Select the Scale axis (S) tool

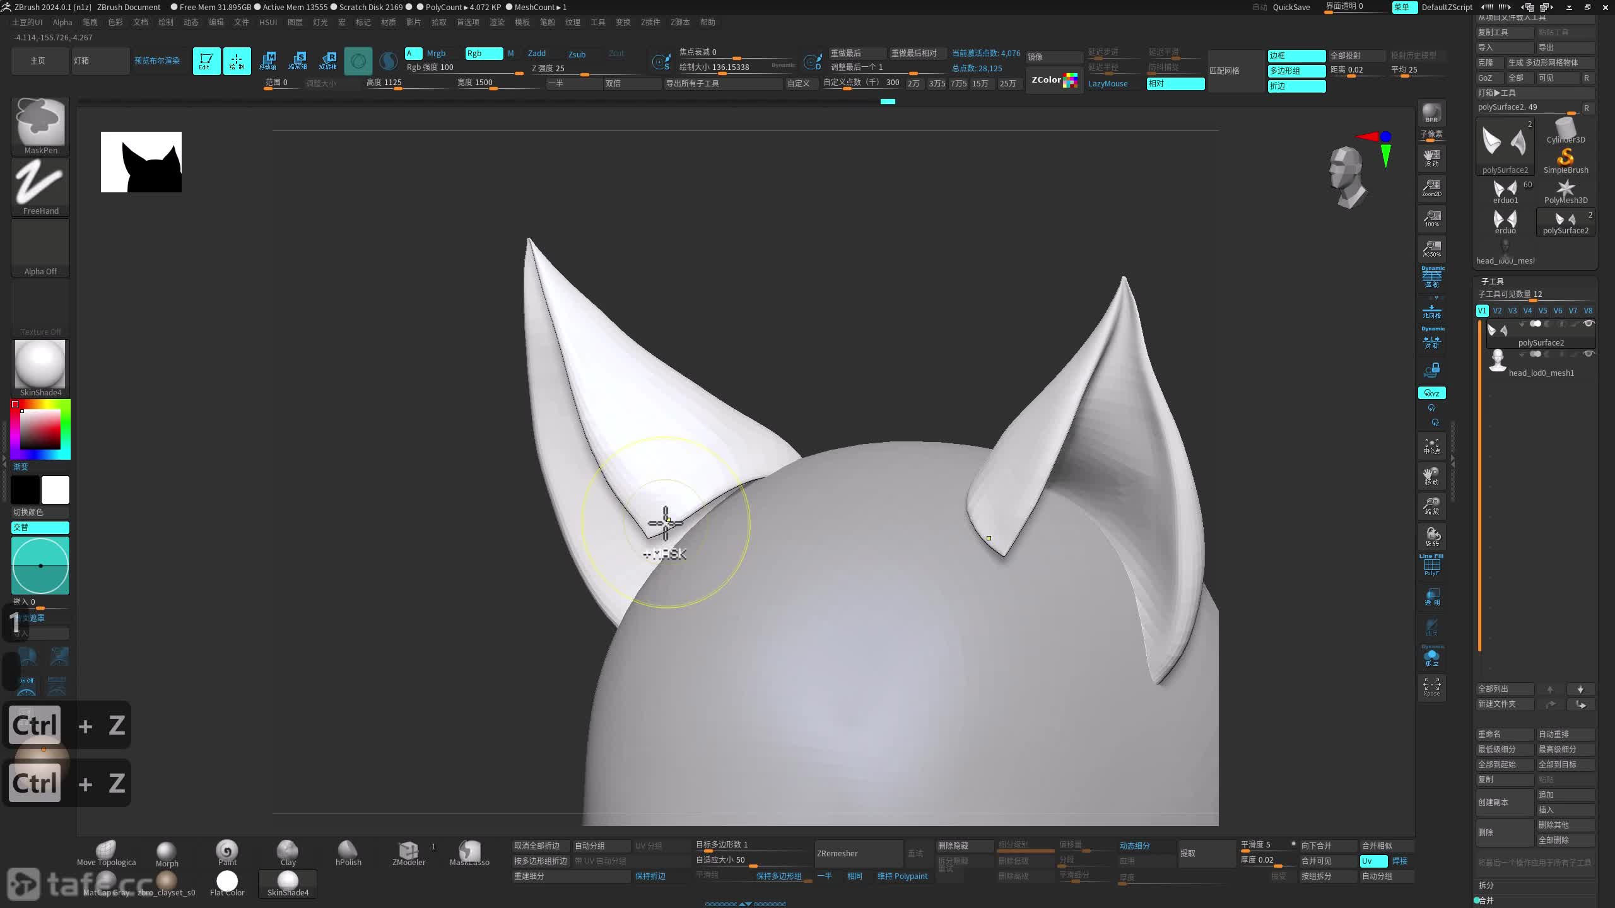pos(298,61)
